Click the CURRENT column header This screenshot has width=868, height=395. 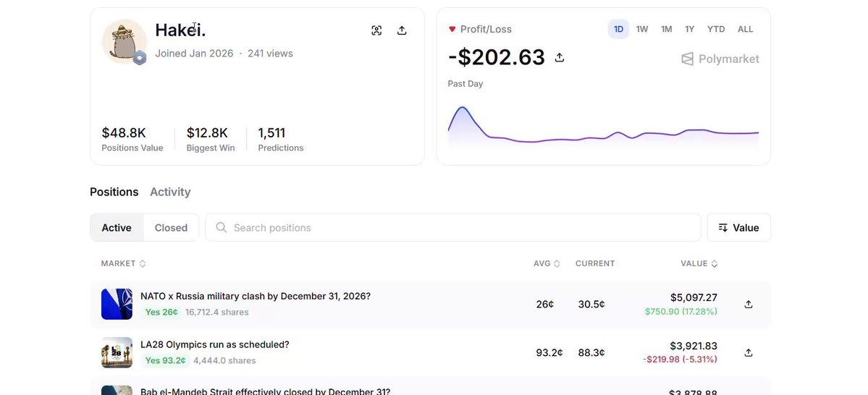[x=595, y=263]
